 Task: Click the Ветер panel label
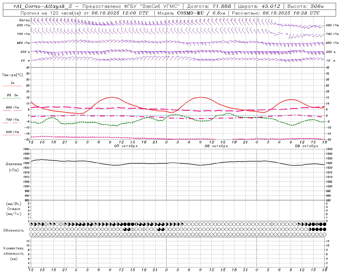(25, 20)
